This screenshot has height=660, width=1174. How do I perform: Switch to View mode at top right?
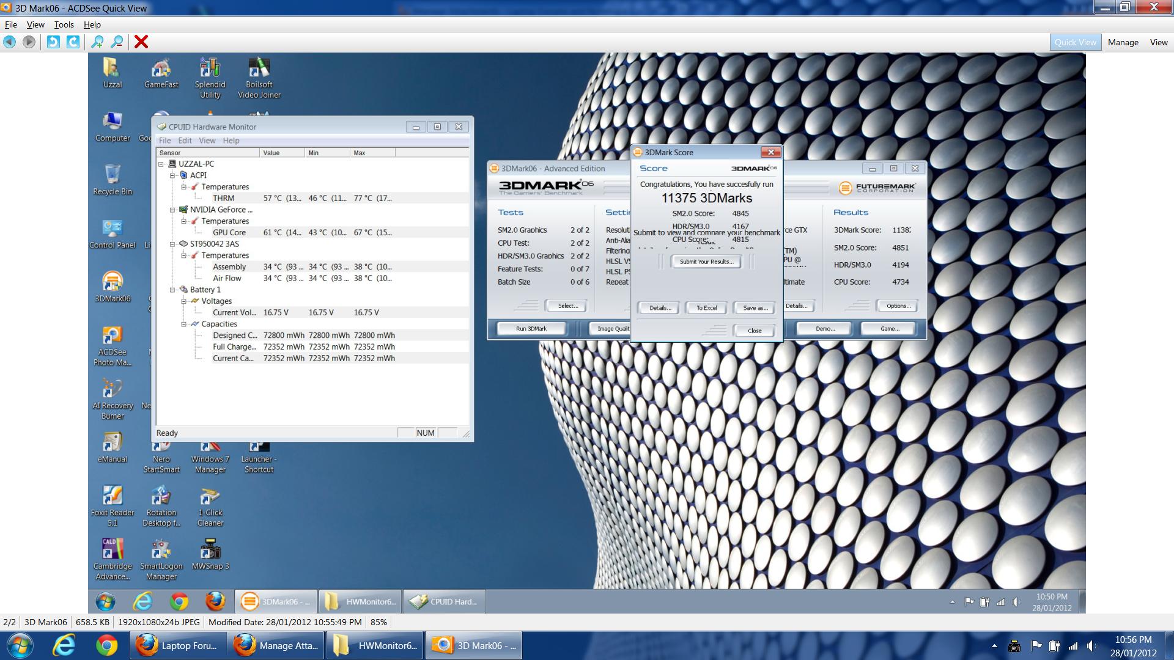(1159, 42)
